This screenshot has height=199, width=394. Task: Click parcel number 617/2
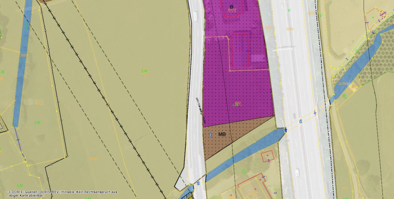(232, 10)
